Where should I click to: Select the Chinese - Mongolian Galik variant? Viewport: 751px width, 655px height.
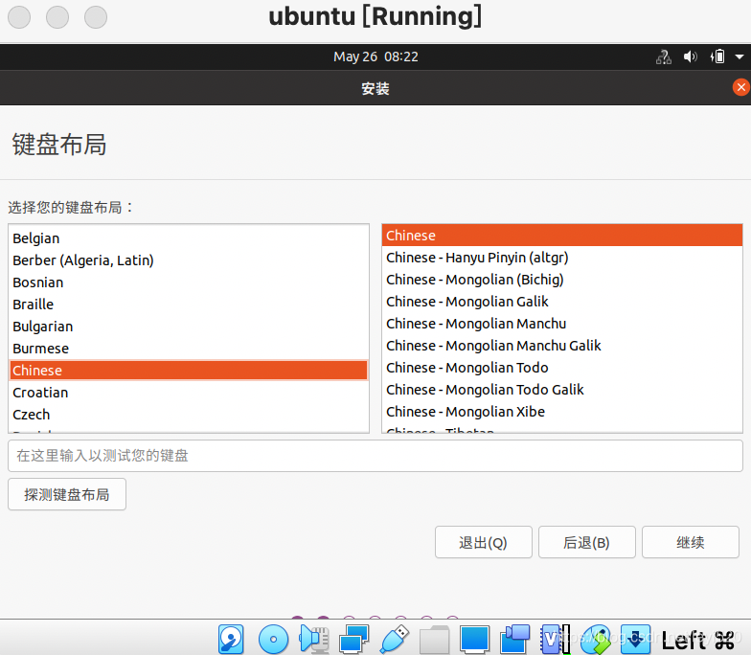click(562, 302)
